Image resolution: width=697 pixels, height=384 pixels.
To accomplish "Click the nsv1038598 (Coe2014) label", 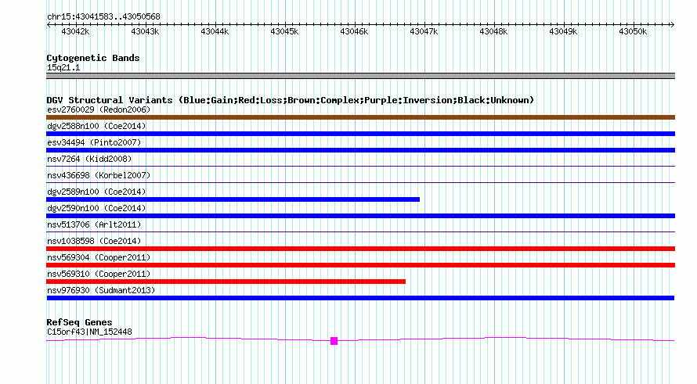I will point(94,241).
